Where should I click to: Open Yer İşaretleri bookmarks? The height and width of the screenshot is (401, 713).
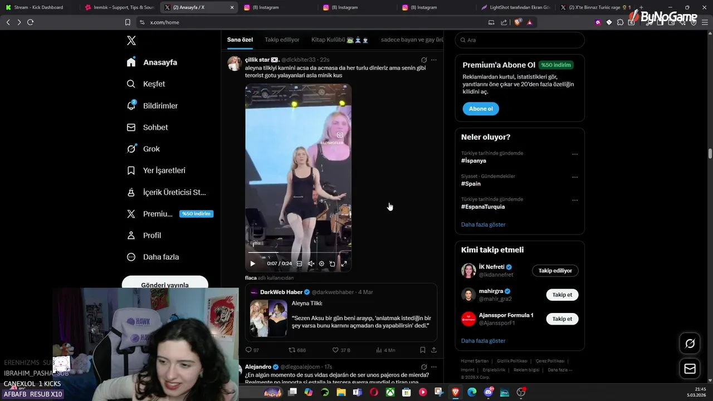coord(156,170)
